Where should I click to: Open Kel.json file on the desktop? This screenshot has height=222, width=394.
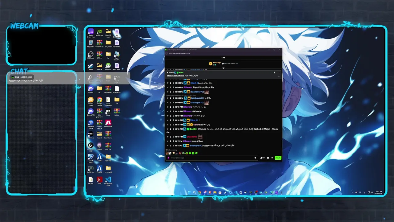(91, 180)
